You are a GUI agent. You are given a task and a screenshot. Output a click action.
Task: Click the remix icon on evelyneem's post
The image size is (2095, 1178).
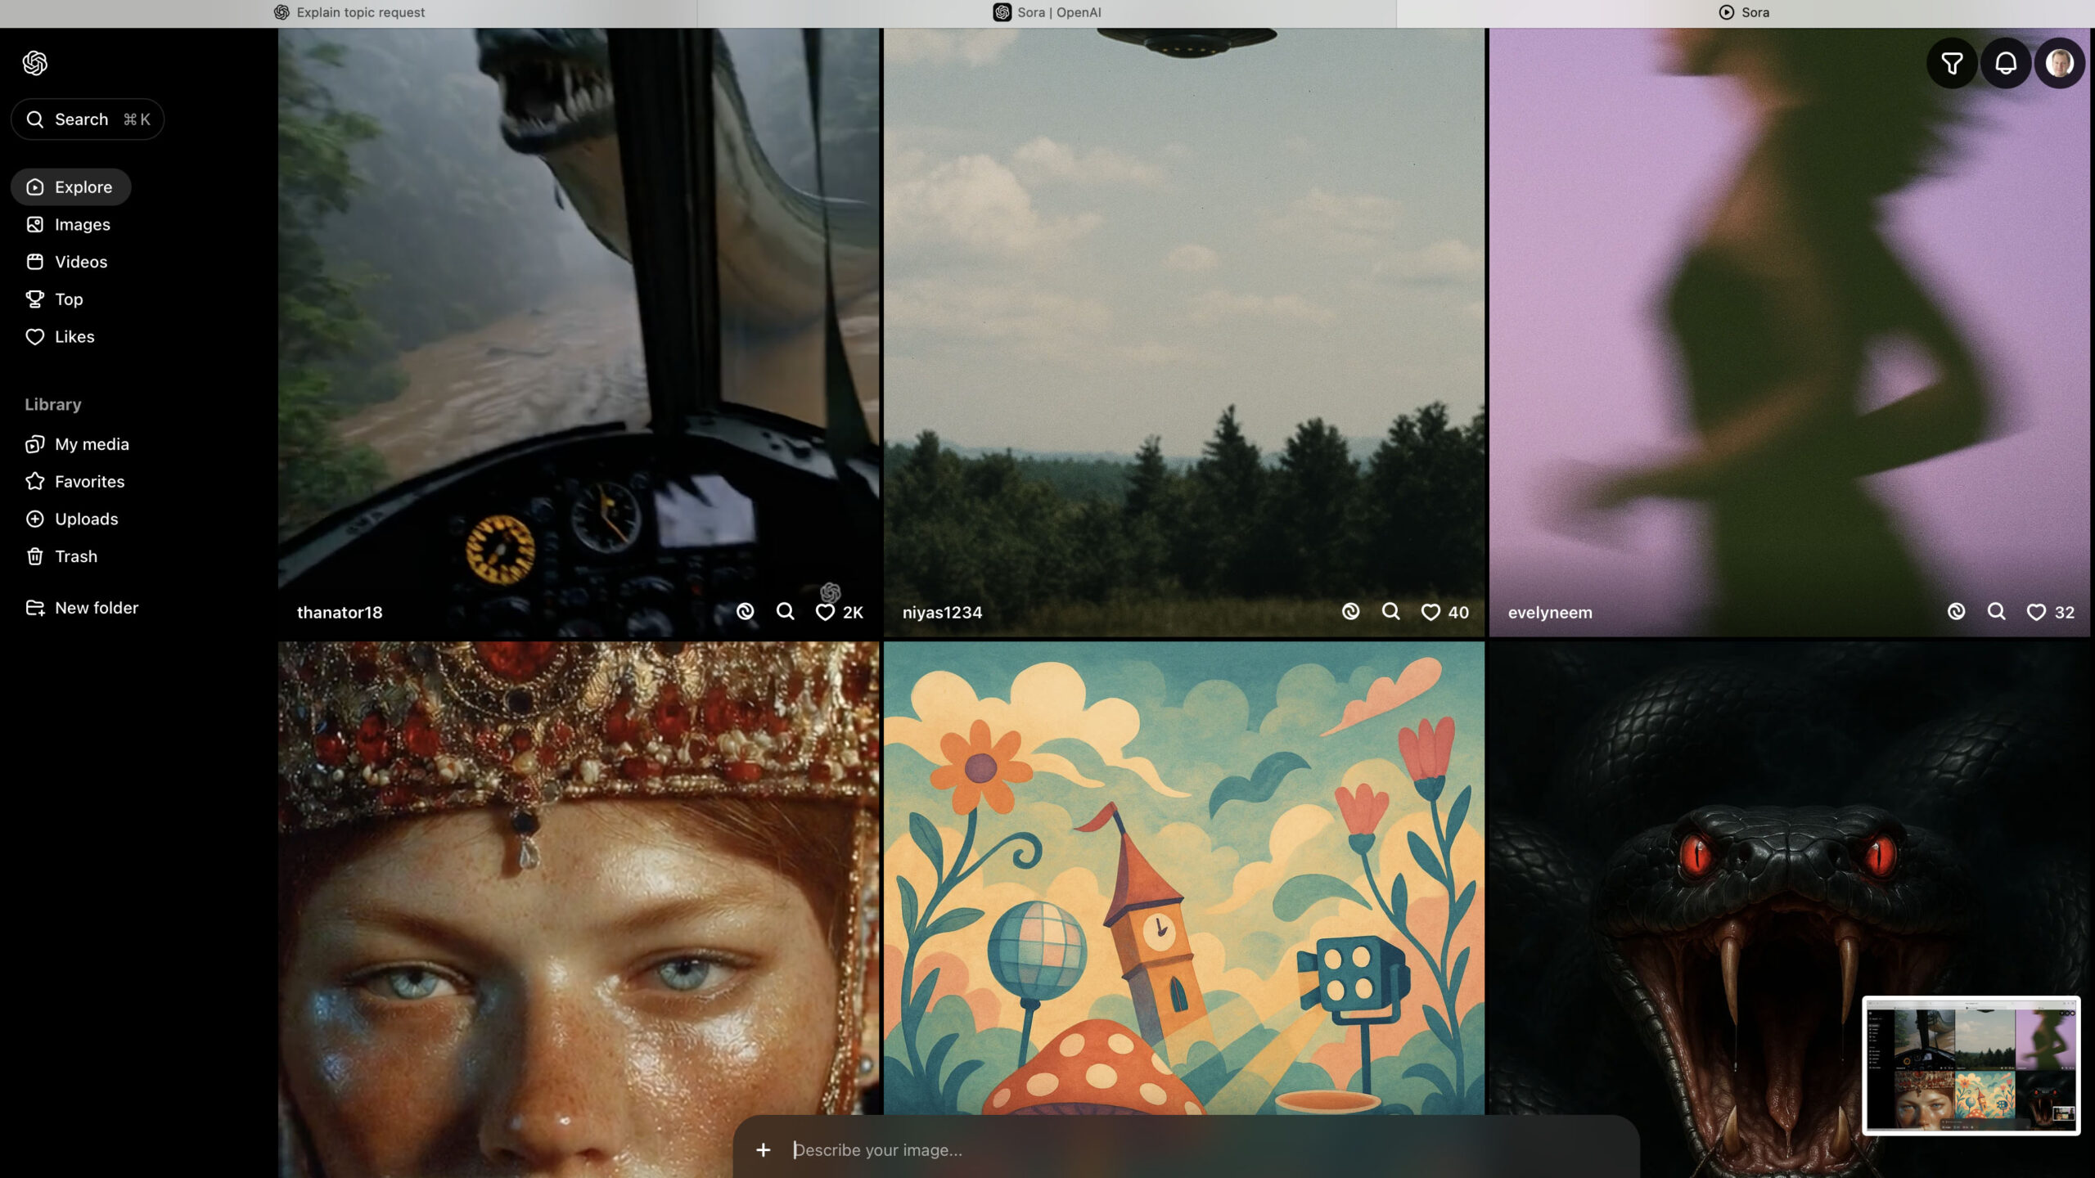tap(1956, 612)
